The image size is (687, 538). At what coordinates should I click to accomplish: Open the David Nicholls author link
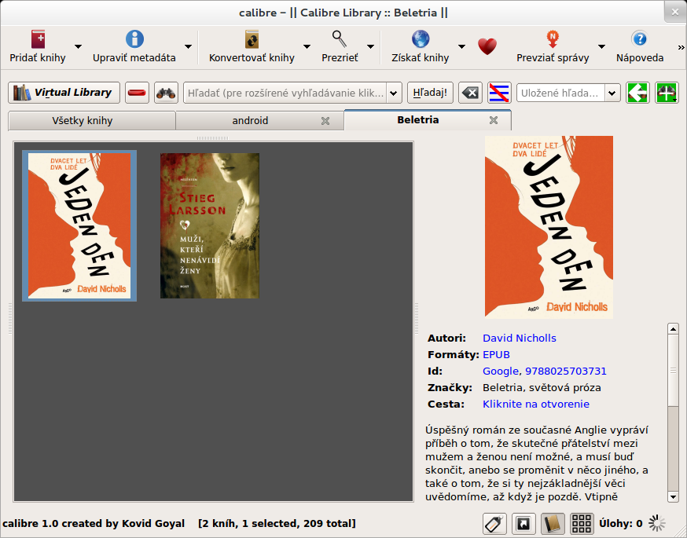pyautogui.click(x=520, y=338)
